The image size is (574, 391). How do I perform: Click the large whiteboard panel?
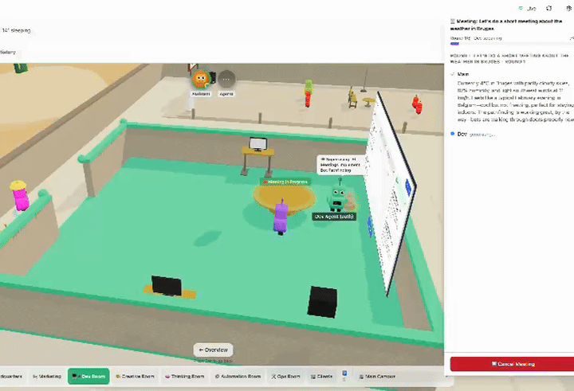point(390,193)
